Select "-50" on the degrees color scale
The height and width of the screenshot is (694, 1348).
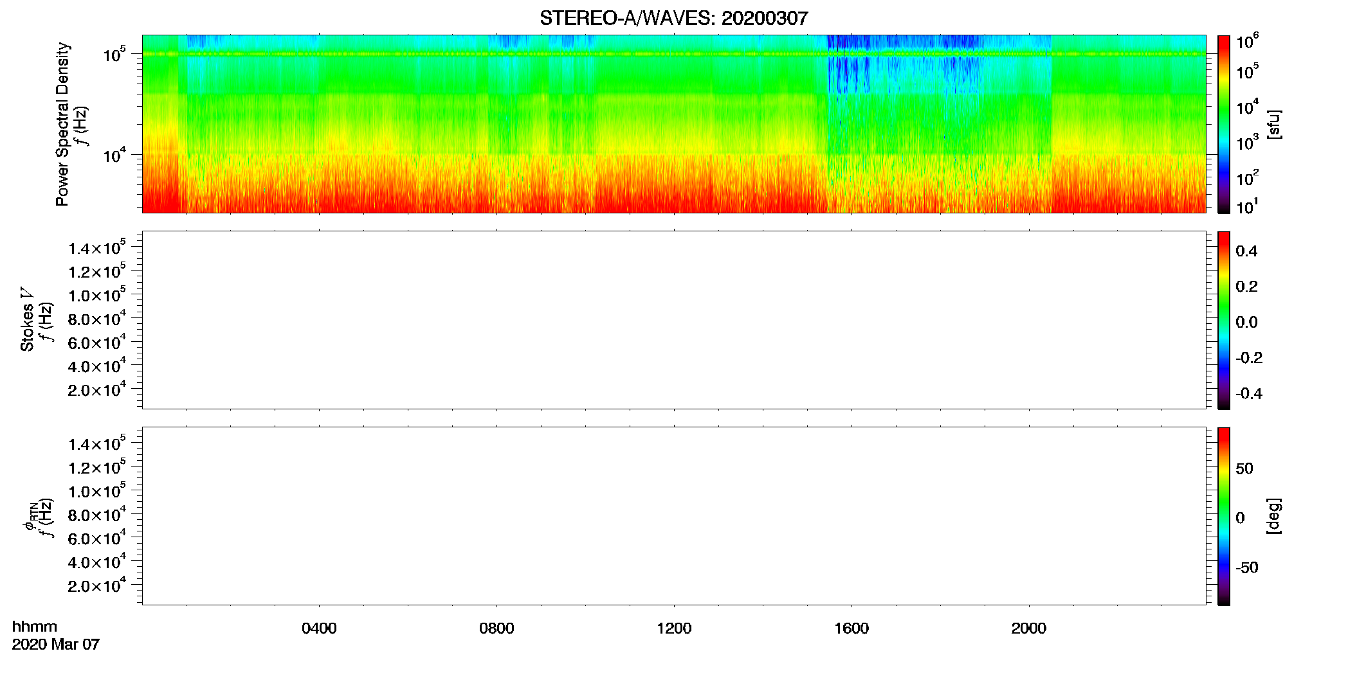tap(1247, 567)
